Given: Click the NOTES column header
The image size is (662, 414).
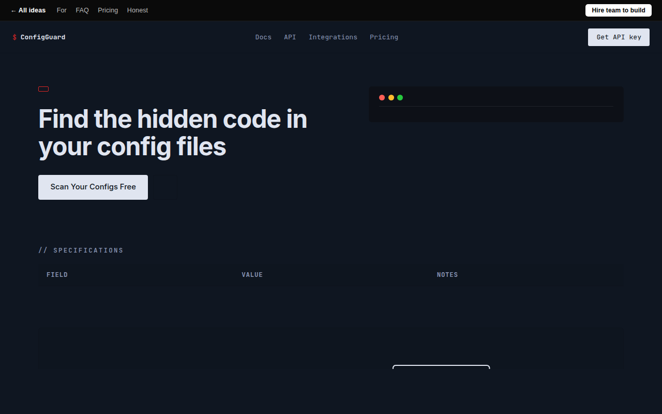Looking at the screenshot, I should click(447, 275).
